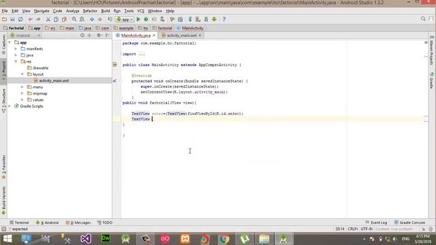Image resolution: width=436 pixels, height=245 pixels.
Task: Expand the java folder
Action: pos(16,55)
